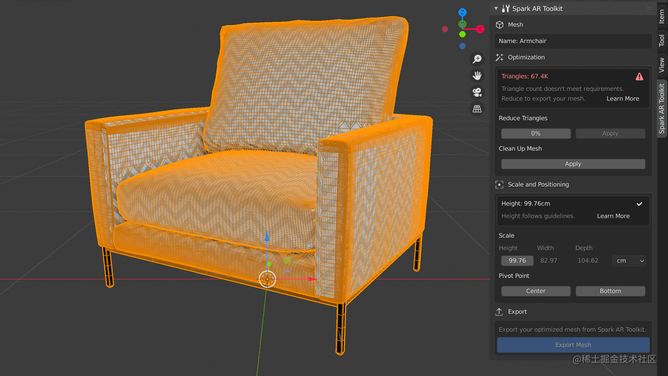Select Center as the pivot point
The image size is (668, 376).
[535, 291]
